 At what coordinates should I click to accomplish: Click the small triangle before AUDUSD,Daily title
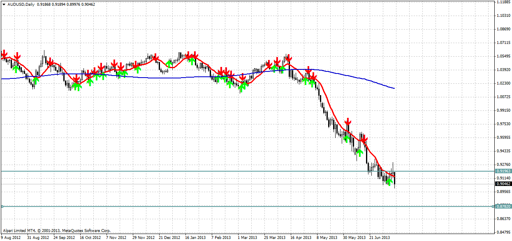[4, 4]
